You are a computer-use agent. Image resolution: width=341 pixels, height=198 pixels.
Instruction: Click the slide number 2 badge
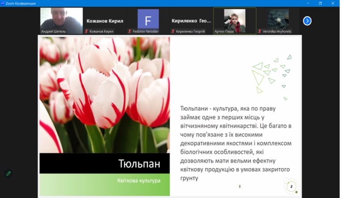click(x=291, y=186)
